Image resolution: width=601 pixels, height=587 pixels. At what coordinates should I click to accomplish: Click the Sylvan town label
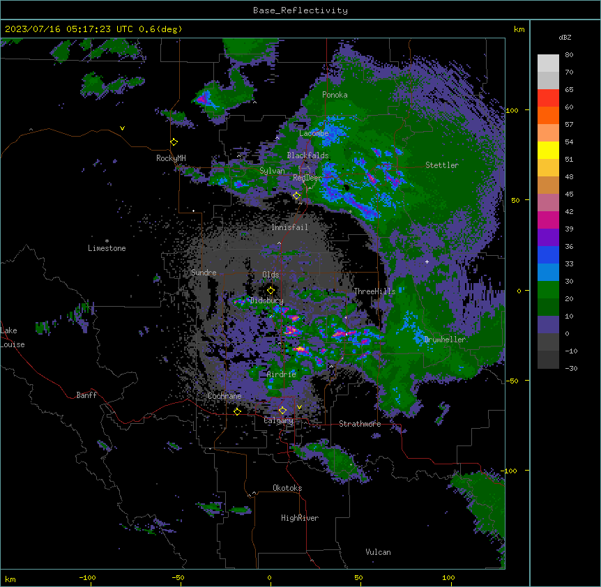coord(272,171)
